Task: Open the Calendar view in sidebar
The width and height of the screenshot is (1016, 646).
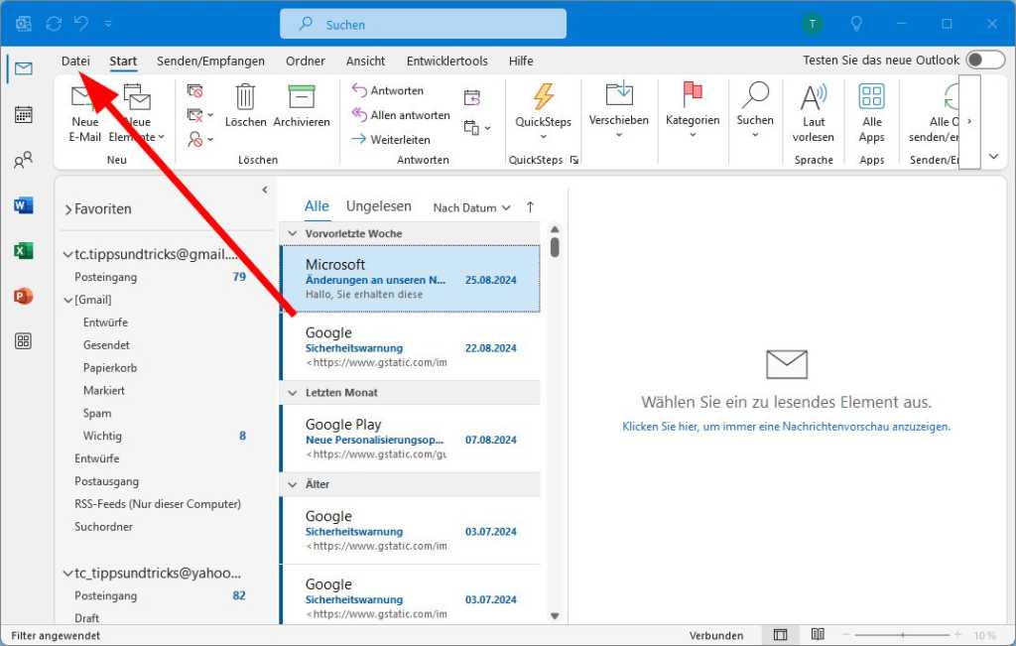Action: click(x=23, y=114)
